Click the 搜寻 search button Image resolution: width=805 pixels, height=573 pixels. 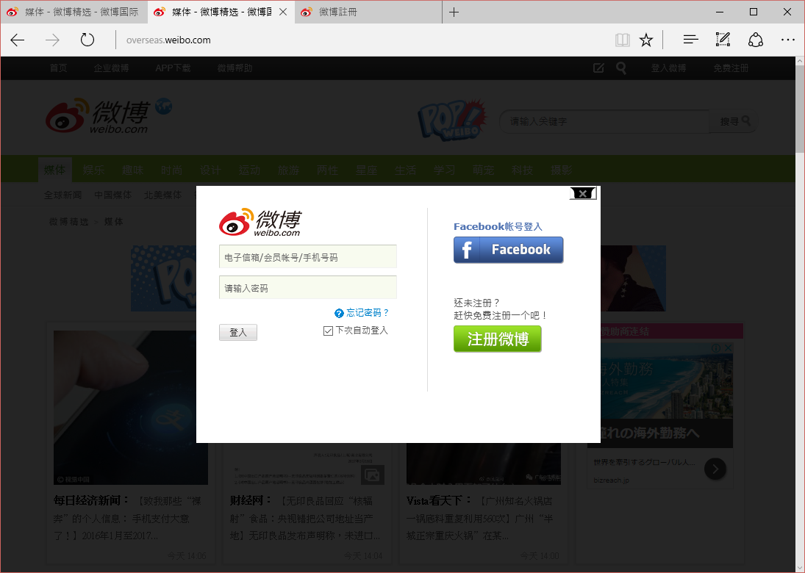tap(734, 121)
